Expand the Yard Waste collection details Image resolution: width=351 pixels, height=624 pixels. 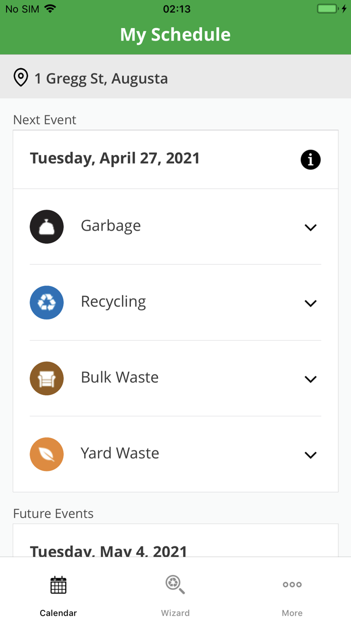click(310, 454)
